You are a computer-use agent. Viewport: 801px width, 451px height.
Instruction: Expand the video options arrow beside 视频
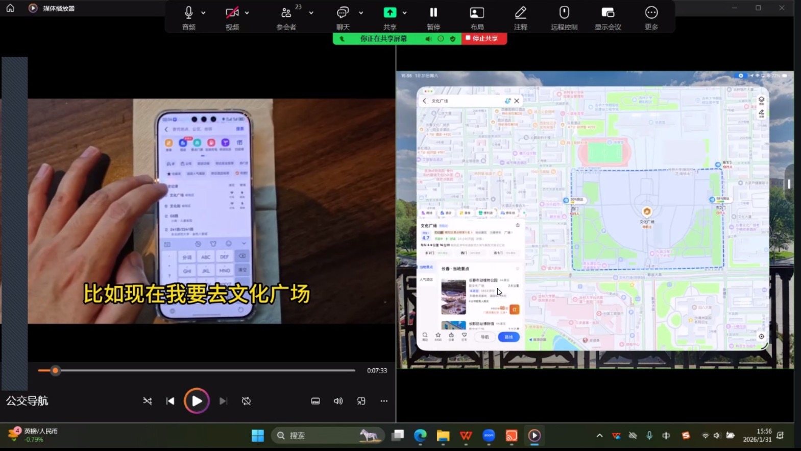coord(247,13)
